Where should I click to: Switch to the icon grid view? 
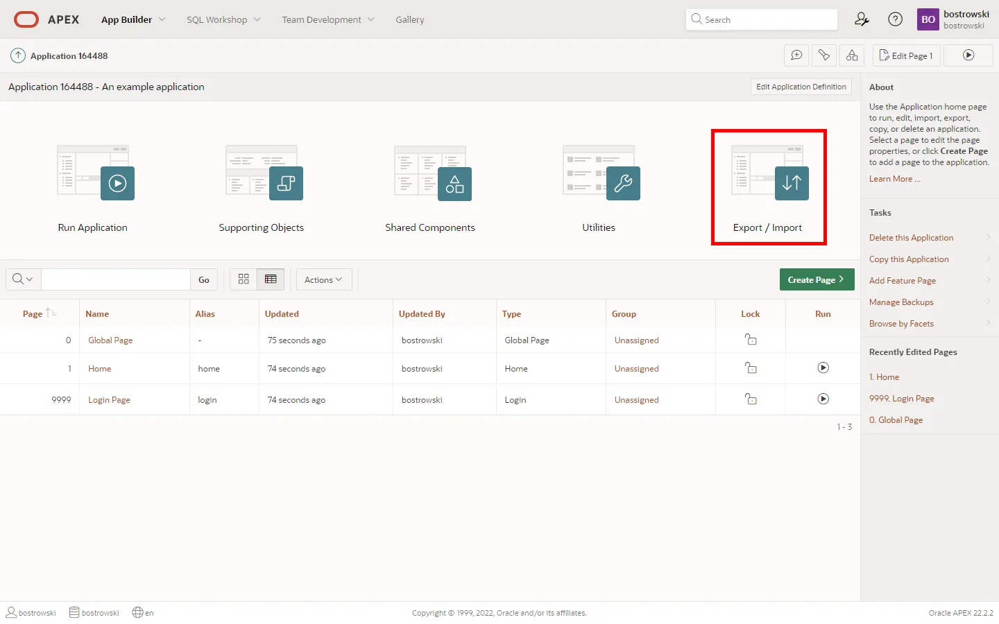(244, 279)
